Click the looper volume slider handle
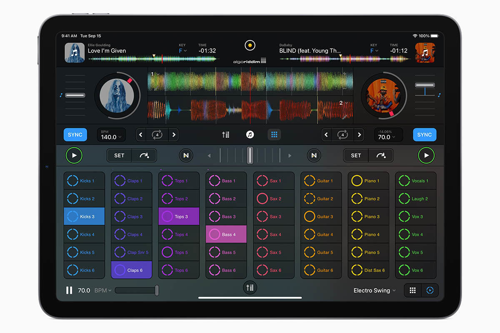This screenshot has height=333, width=500. pos(157,290)
